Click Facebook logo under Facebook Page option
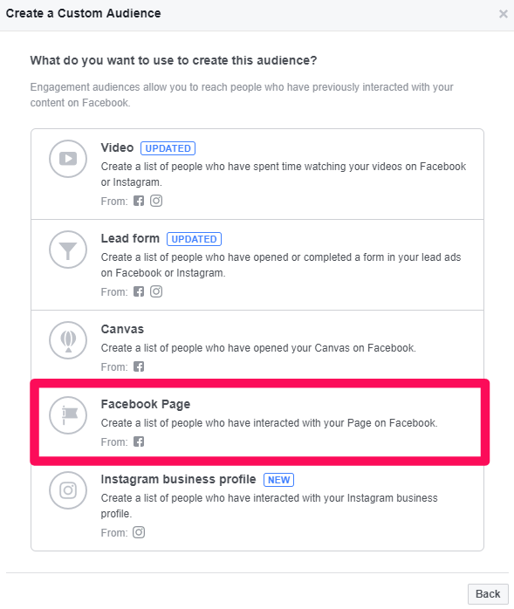This screenshot has height=609, width=514. click(x=139, y=441)
